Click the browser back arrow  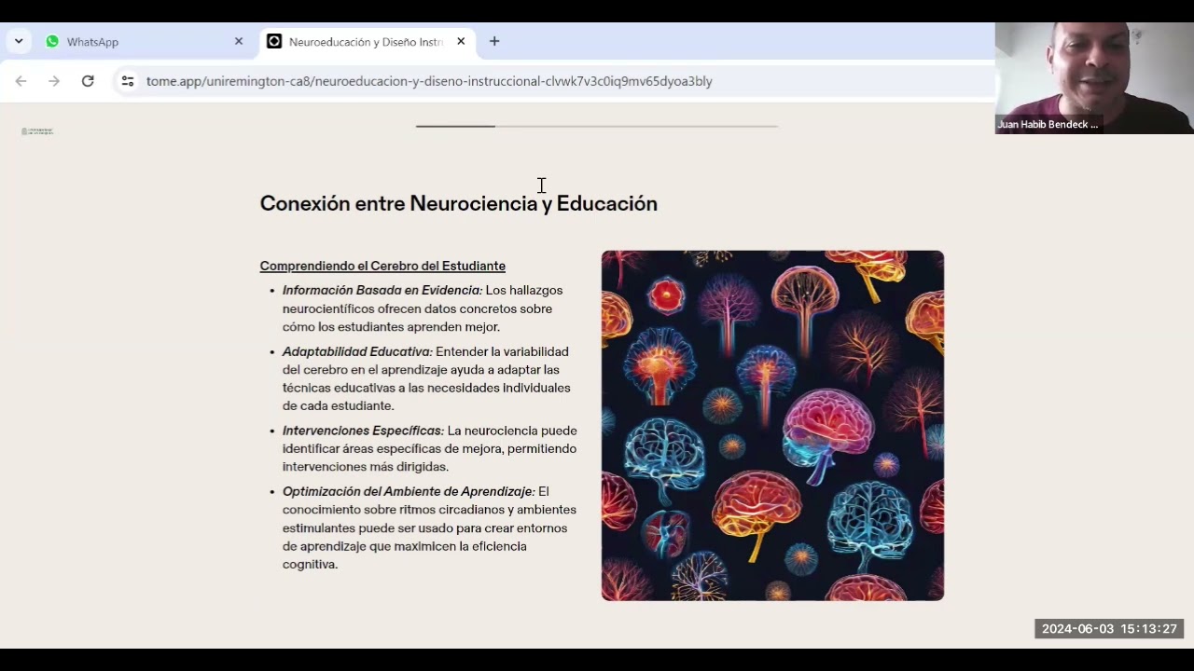(21, 81)
